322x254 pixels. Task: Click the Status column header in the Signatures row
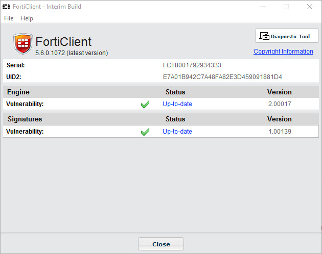(x=175, y=119)
